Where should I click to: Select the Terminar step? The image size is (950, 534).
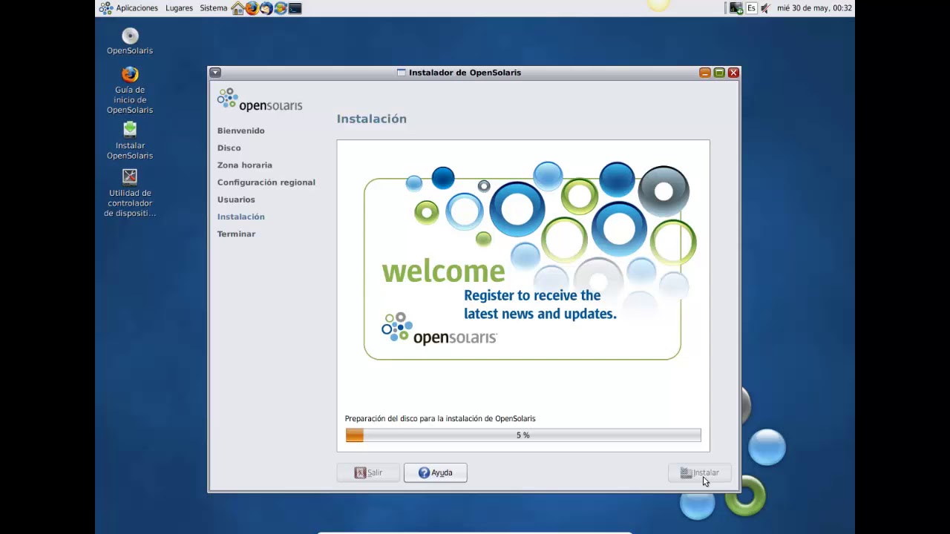coord(236,234)
